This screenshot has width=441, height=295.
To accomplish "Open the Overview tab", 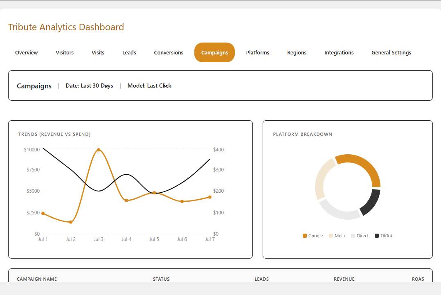I will (x=27, y=53).
